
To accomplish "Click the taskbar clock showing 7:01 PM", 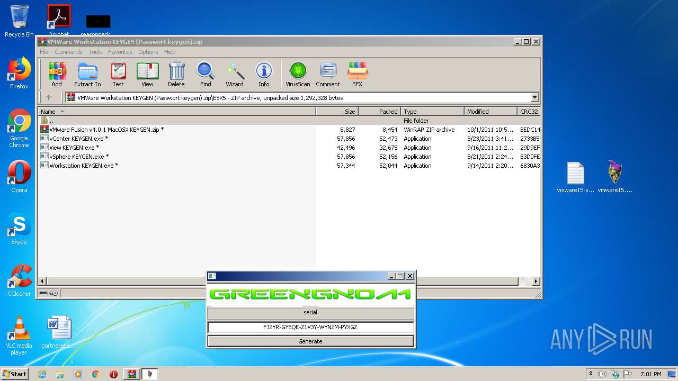I will click(x=650, y=374).
